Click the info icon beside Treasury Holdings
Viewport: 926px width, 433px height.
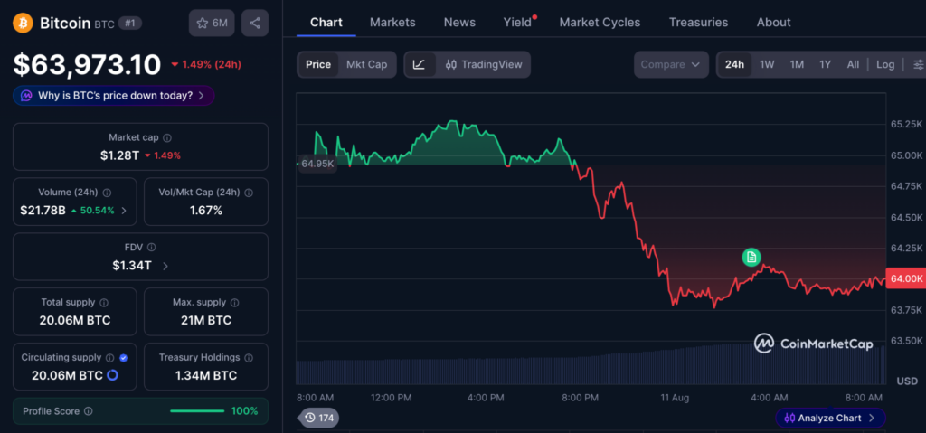click(x=249, y=358)
